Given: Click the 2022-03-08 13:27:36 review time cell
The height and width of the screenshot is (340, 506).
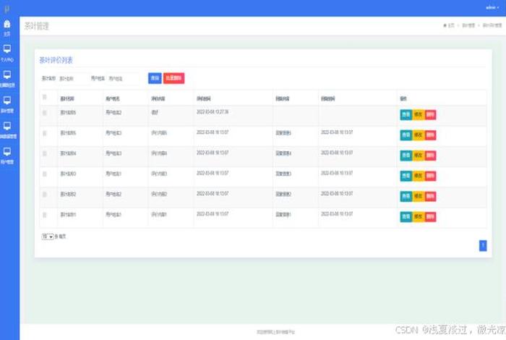Looking at the screenshot, I should pyautogui.click(x=213, y=112).
